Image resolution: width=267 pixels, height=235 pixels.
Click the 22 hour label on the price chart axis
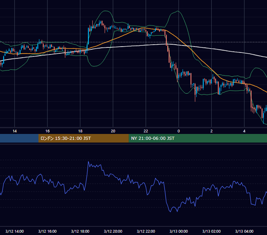click(146, 131)
